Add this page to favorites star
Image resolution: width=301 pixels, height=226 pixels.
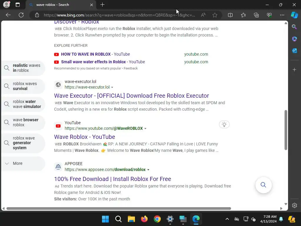point(215,15)
